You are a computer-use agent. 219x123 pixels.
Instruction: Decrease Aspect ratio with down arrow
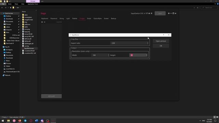[x=147, y=44]
